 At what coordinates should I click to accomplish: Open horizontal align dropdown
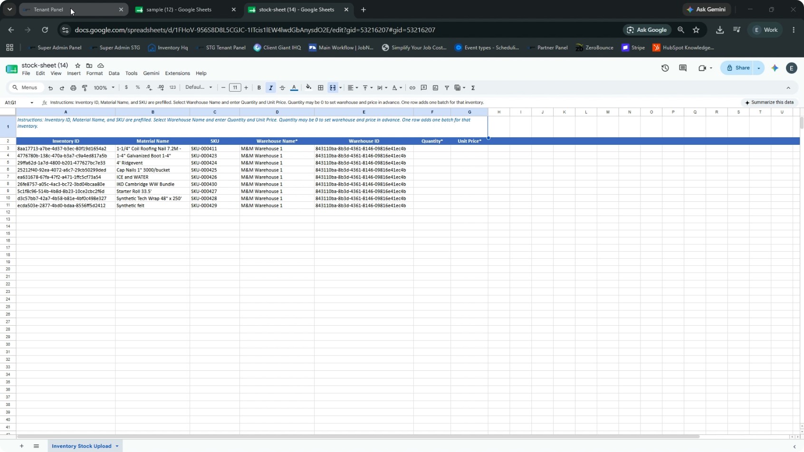coord(353,88)
